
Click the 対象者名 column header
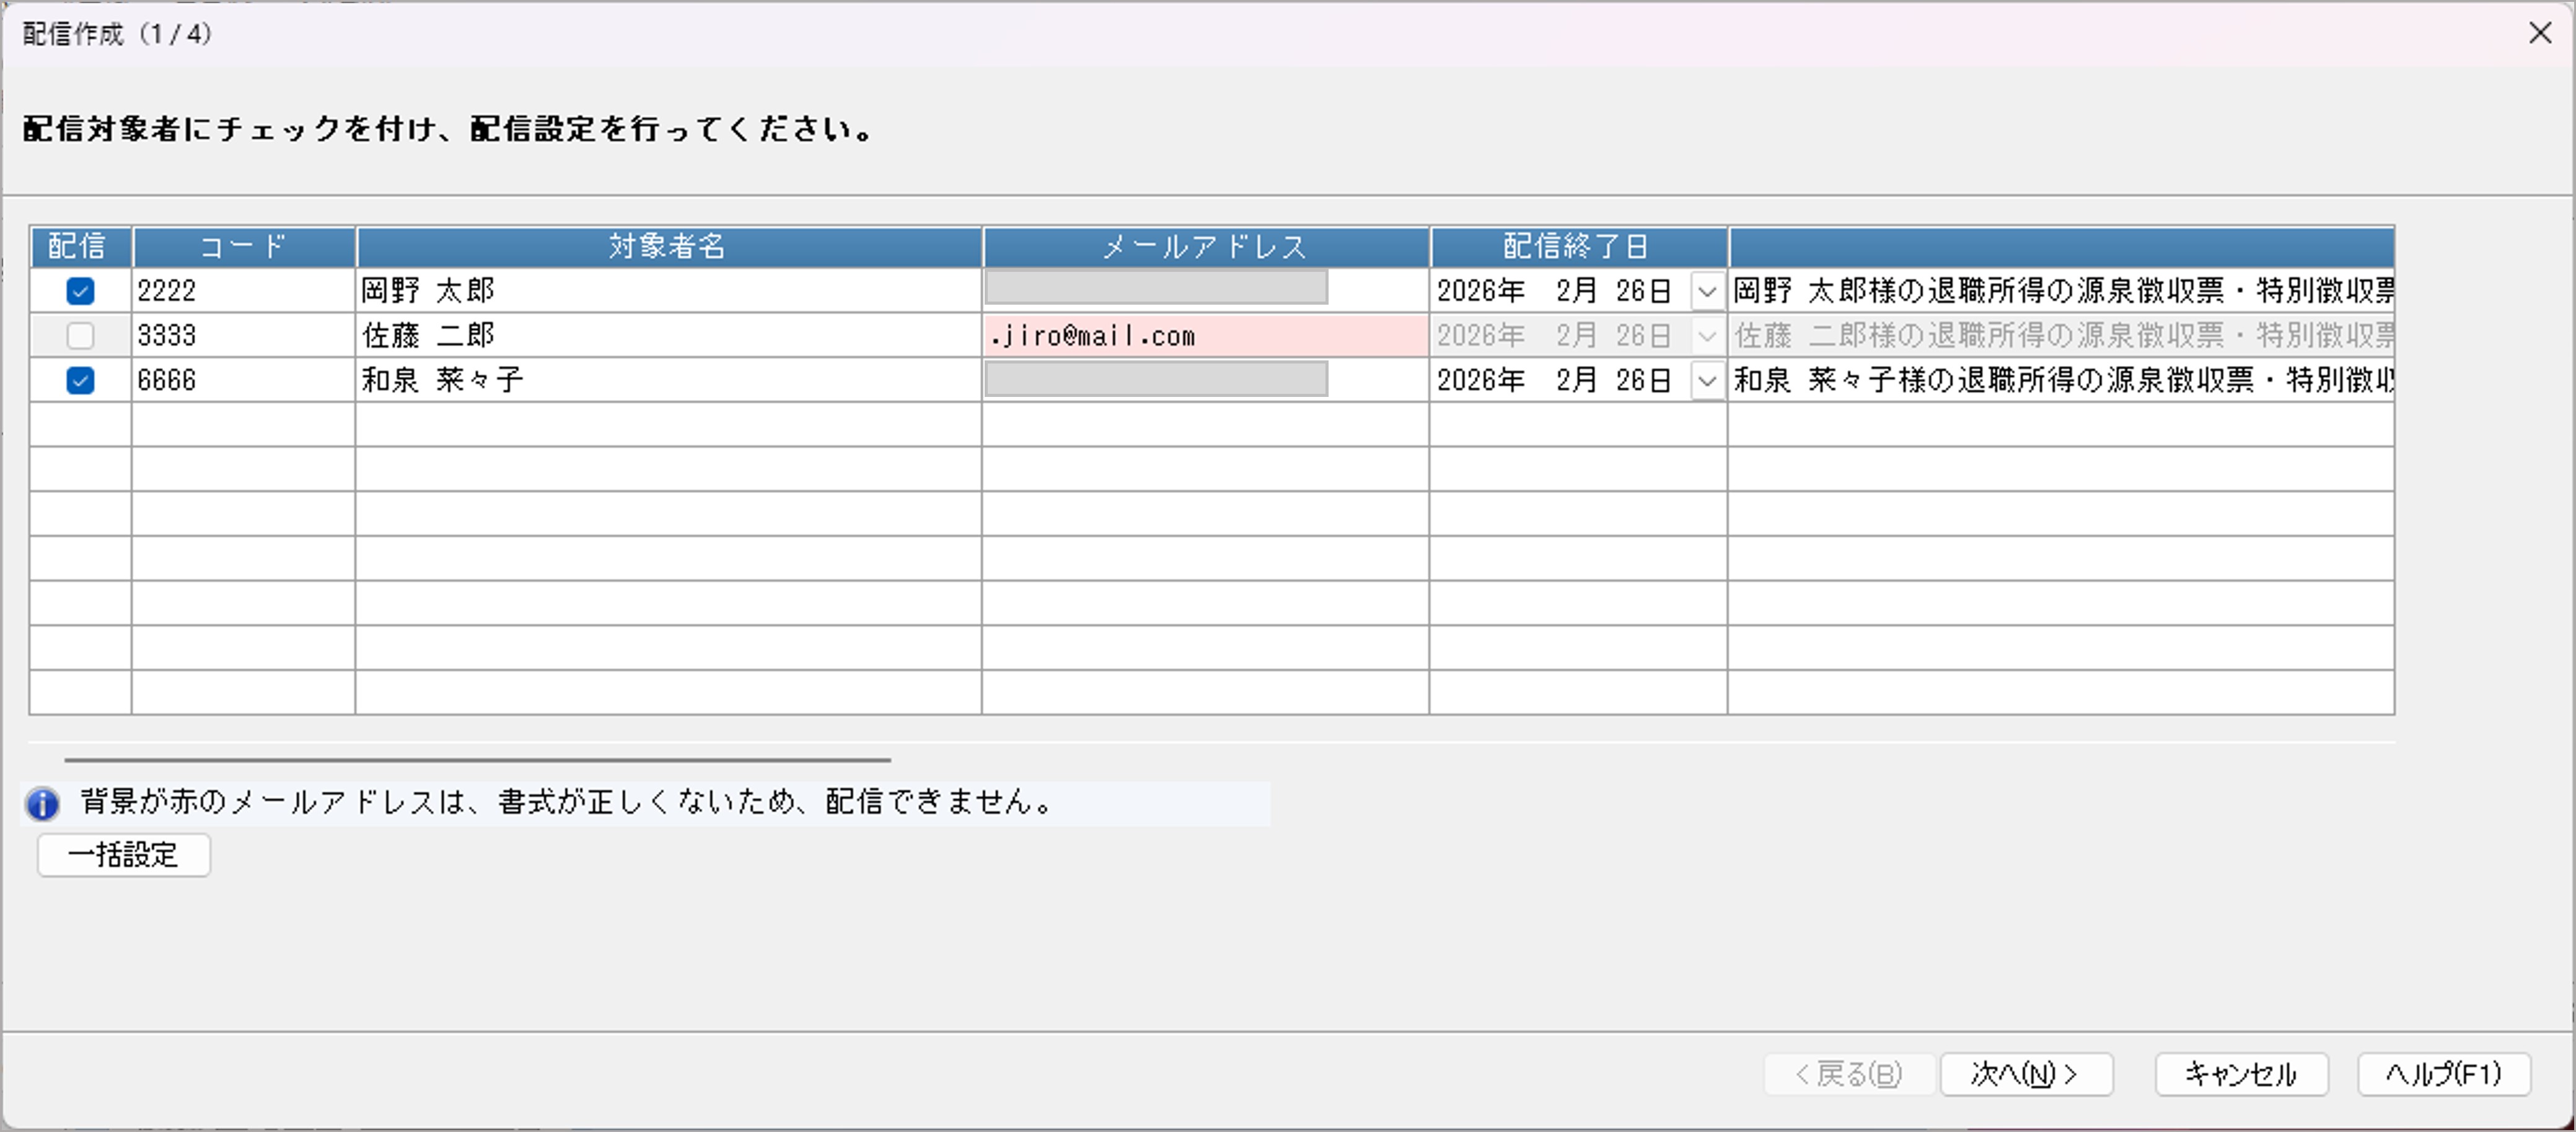(x=668, y=246)
